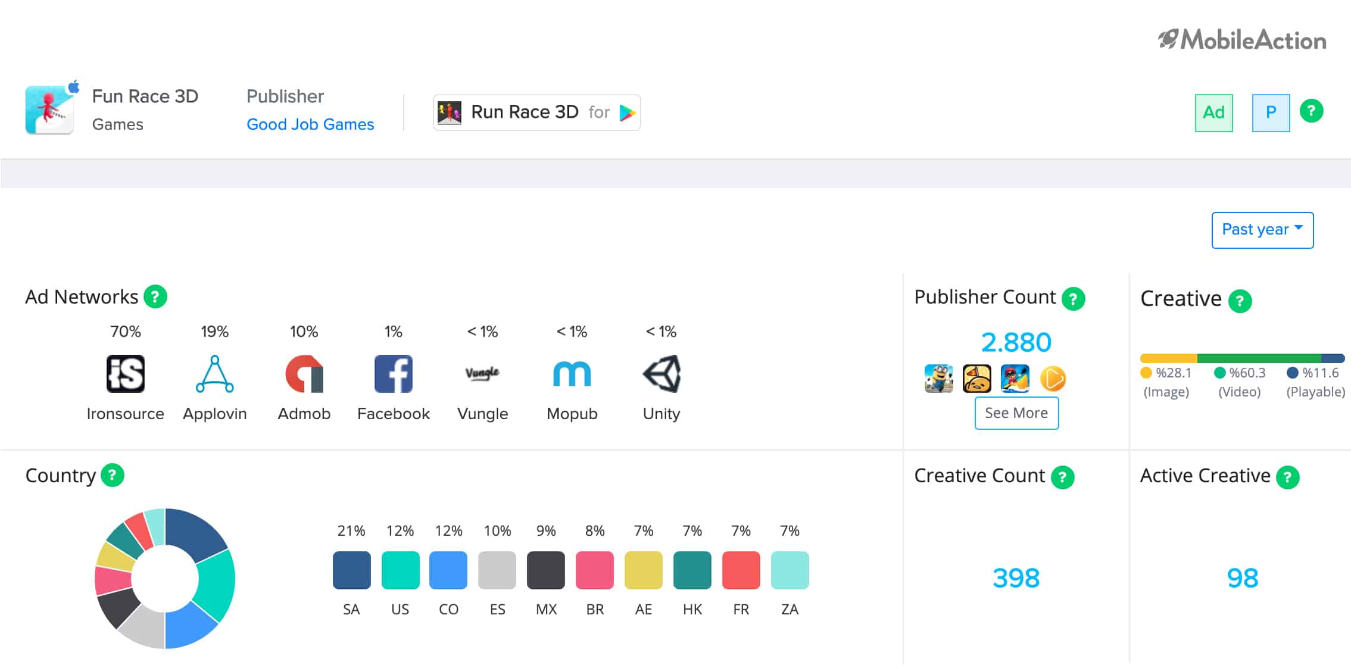Select the Admob network icon
This screenshot has height=665, width=1351.
304,374
